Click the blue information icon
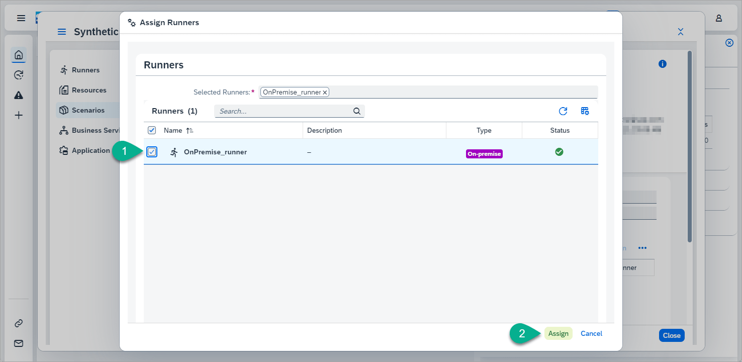Viewport: 742px width, 362px height. pyautogui.click(x=663, y=64)
